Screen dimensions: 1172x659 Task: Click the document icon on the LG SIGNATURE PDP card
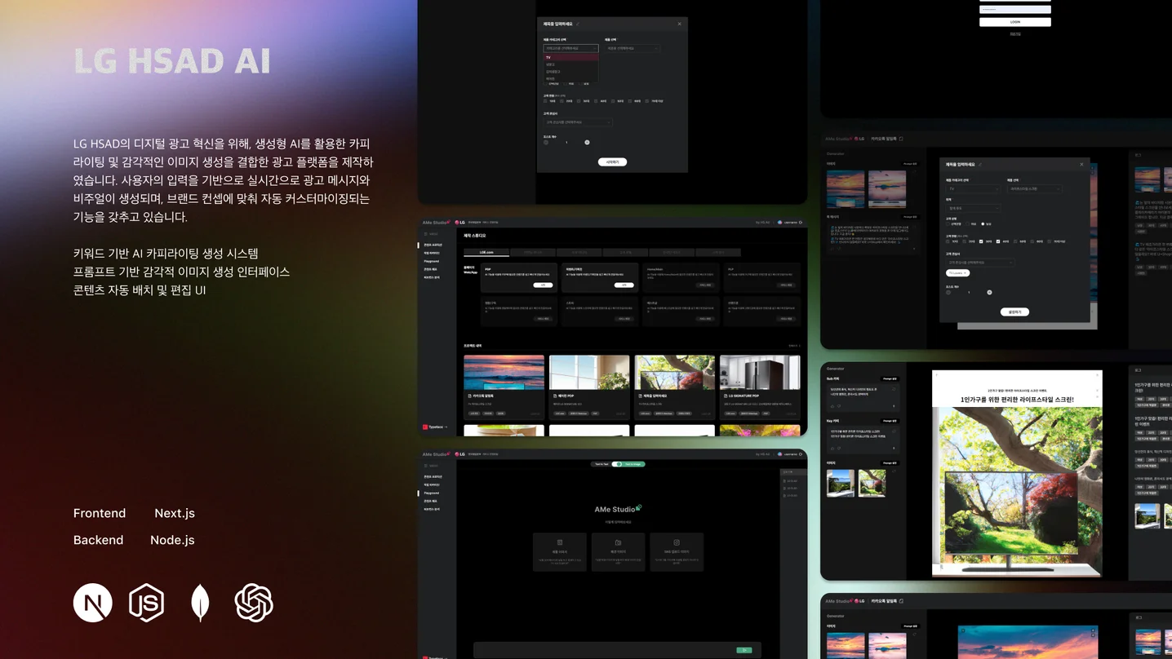[x=726, y=396]
